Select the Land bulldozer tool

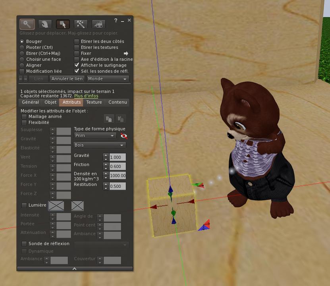[98, 24]
